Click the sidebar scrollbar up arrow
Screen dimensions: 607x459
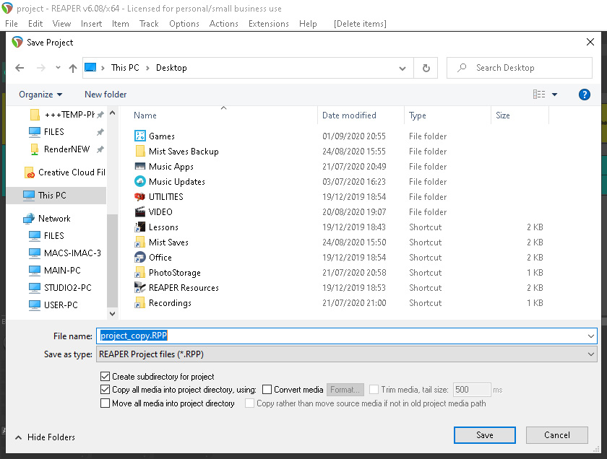[112, 113]
